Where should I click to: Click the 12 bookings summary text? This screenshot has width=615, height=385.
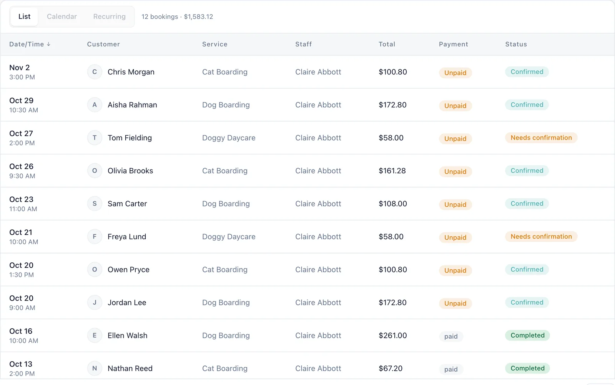[x=177, y=16]
